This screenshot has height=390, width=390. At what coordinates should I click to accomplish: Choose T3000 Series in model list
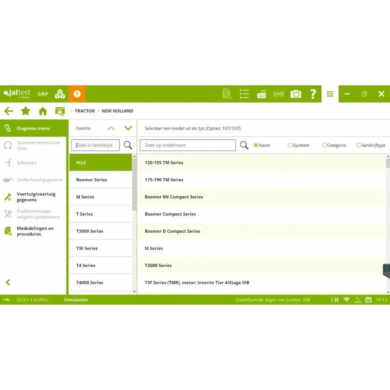262,265
